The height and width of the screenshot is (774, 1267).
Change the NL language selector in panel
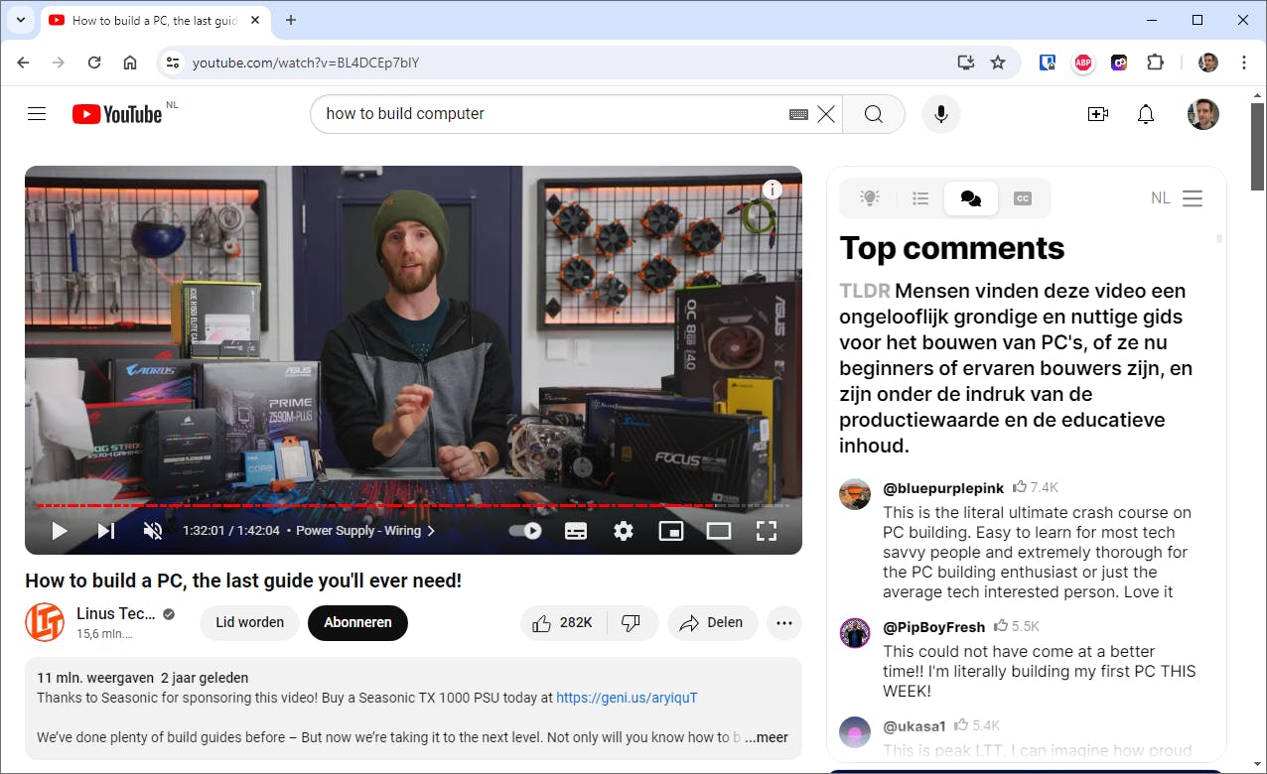pos(1161,198)
